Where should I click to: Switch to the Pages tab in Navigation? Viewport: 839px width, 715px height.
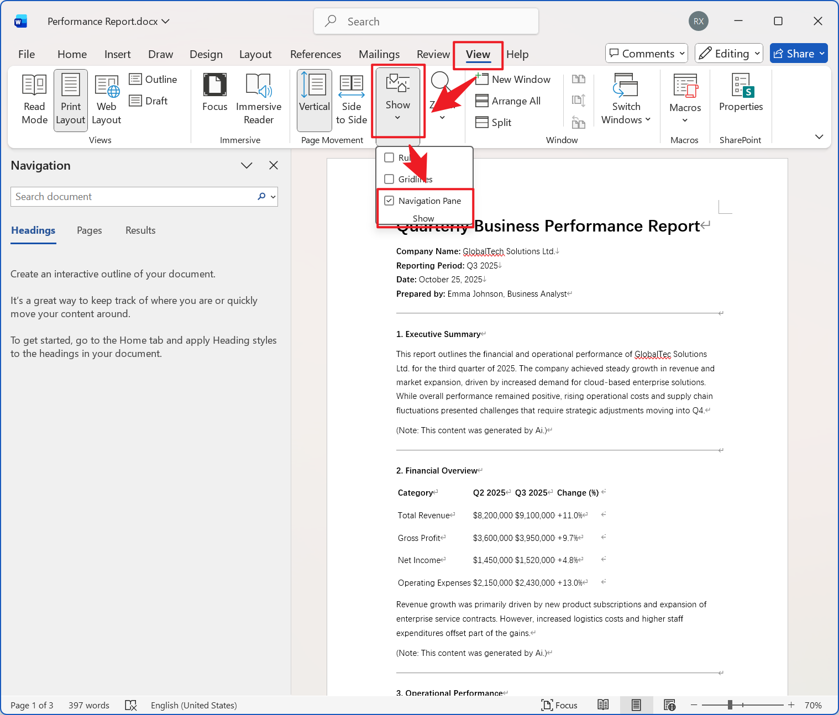(x=89, y=230)
